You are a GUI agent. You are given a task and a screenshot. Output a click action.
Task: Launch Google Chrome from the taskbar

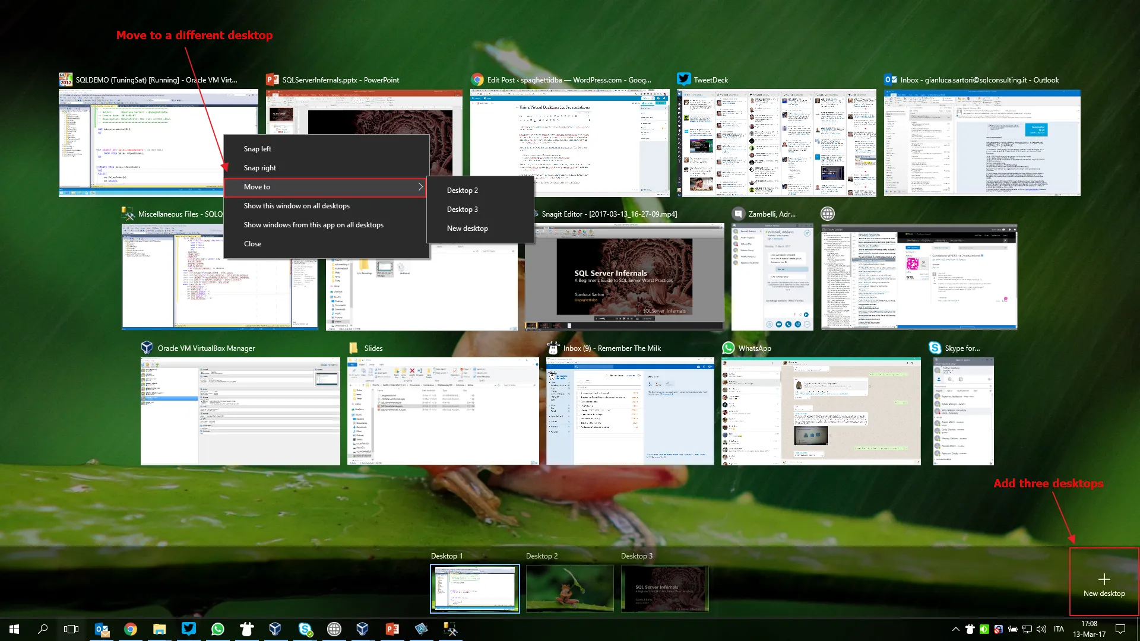(x=131, y=629)
